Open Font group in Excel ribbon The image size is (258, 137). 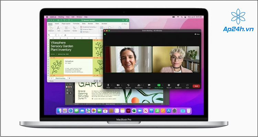pos(58,29)
